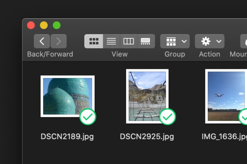The height and width of the screenshot is (164, 247).
Task: Open the Group dropdown
Action: tap(175, 41)
